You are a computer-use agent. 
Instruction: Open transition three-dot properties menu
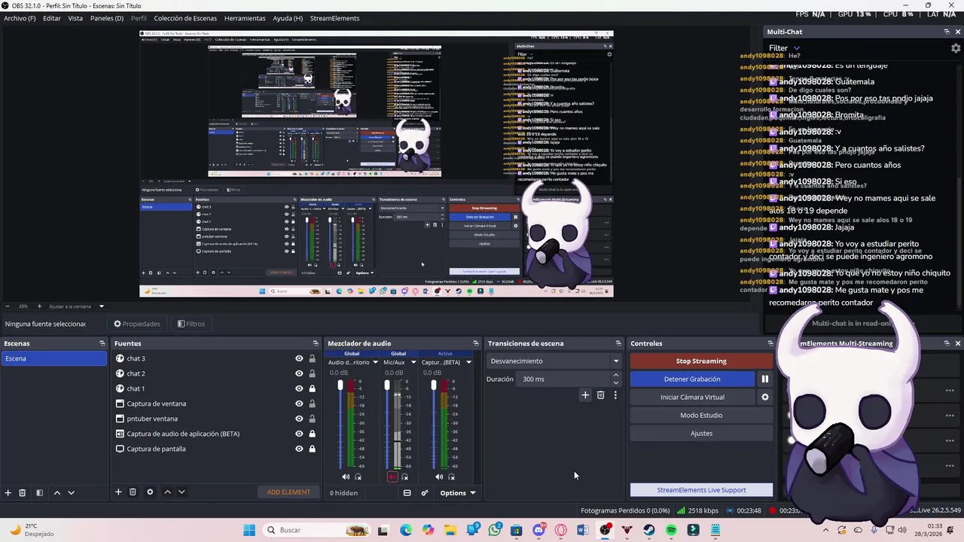point(615,395)
